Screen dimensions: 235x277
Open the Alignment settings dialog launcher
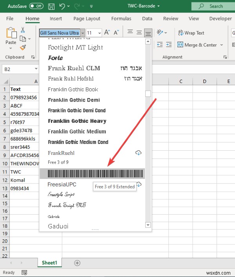coord(225,57)
